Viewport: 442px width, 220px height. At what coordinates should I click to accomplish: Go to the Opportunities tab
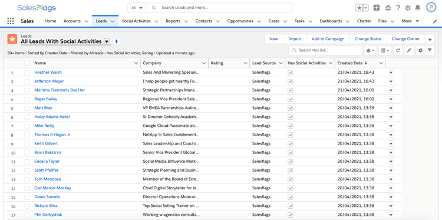(240, 21)
